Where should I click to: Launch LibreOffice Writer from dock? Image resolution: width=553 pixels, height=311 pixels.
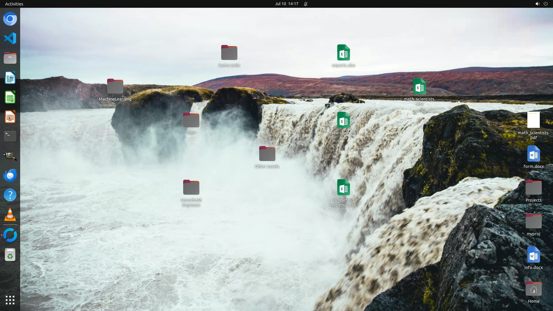(10, 78)
